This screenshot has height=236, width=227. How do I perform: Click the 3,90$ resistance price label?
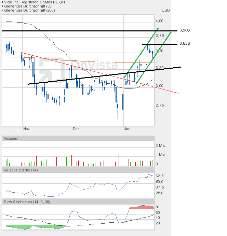click(x=185, y=30)
